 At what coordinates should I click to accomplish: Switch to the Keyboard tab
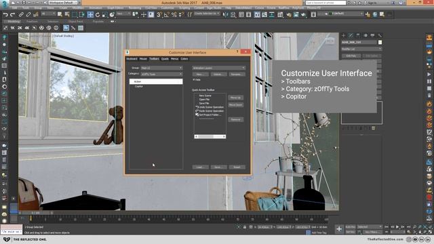[x=132, y=59]
